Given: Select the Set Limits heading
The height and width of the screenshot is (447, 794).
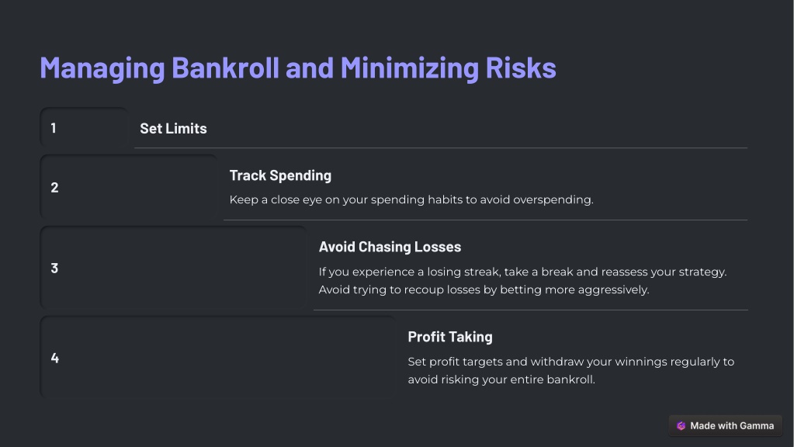Looking at the screenshot, I should pyautogui.click(x=173, y=129).
